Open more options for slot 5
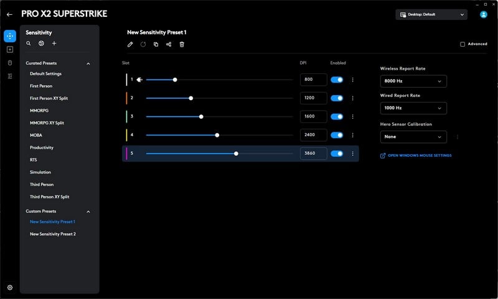The height and width of the screenshot is (299, 498). [x=352, y=154]
